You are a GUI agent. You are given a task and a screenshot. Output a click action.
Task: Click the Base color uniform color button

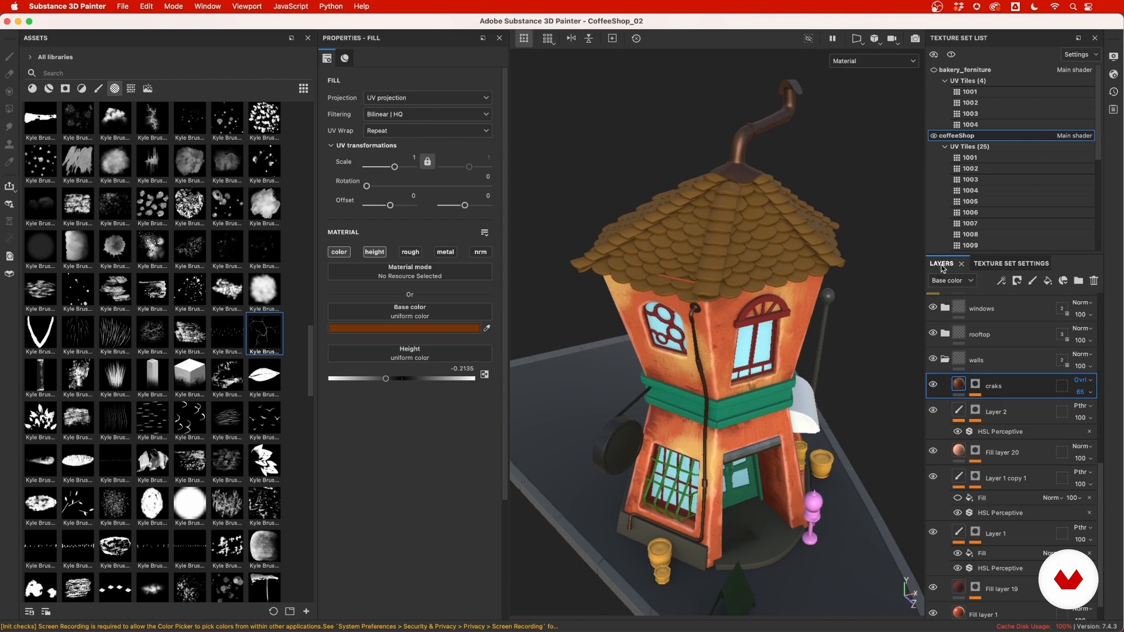pyautogui.click(x=410, y=312)
